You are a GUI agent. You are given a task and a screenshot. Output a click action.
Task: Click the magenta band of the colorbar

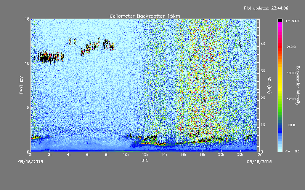point(280,25)
